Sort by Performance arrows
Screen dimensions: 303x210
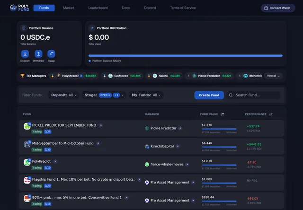(x=271, y=114)
